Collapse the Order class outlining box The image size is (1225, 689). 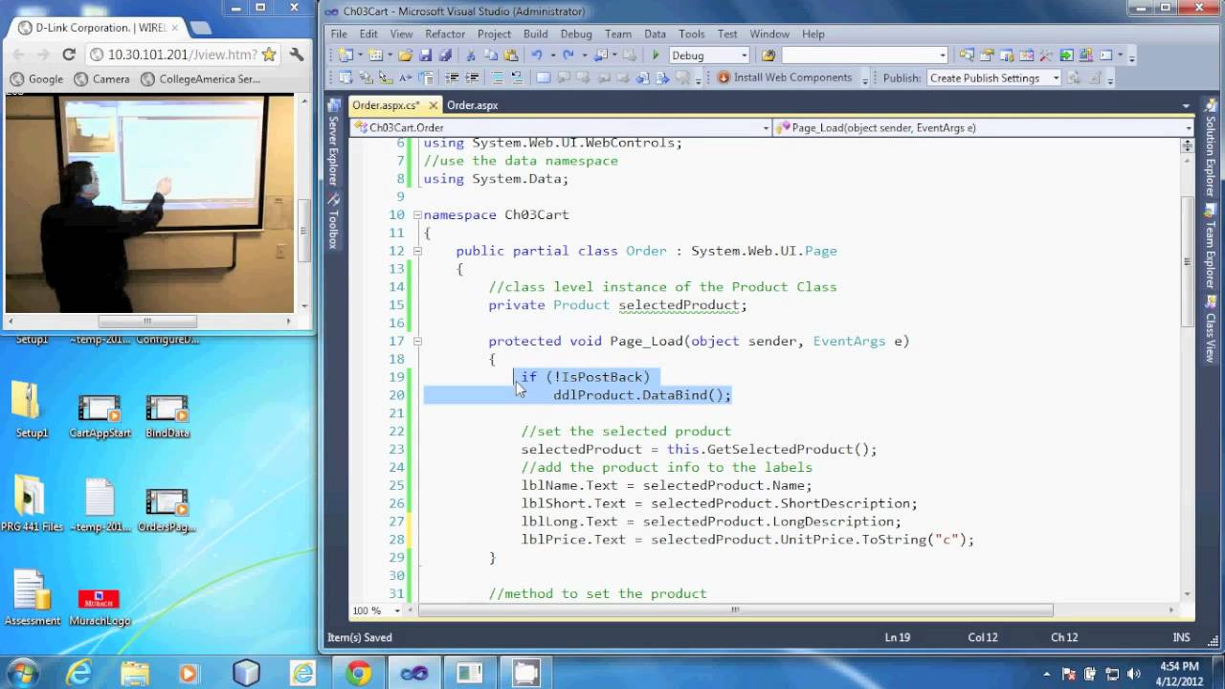coord(417,251)
